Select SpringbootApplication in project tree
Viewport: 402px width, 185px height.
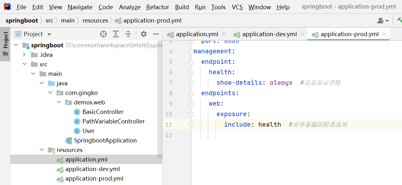point(101,140)
